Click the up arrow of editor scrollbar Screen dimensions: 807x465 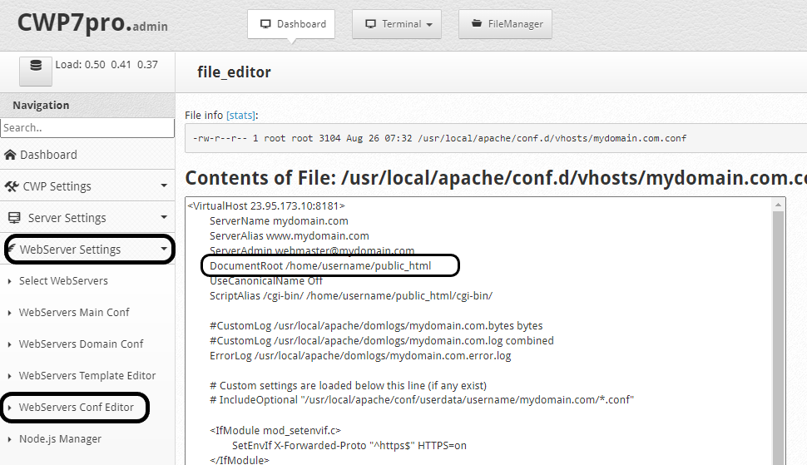click(x=778, y=205)
